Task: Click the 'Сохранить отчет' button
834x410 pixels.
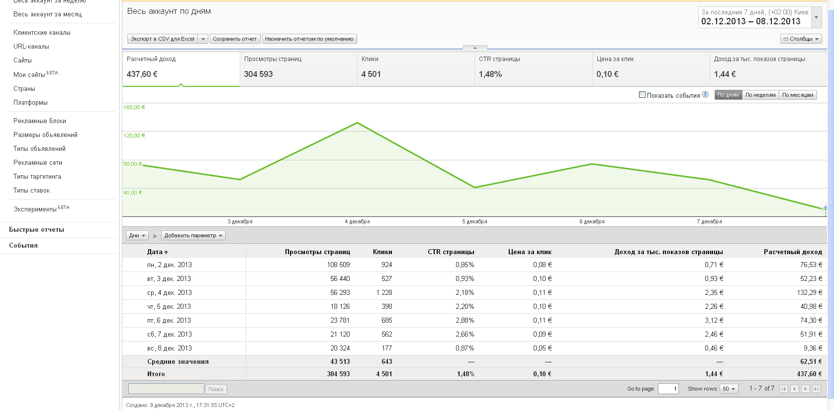Action: tap(235, 39)
